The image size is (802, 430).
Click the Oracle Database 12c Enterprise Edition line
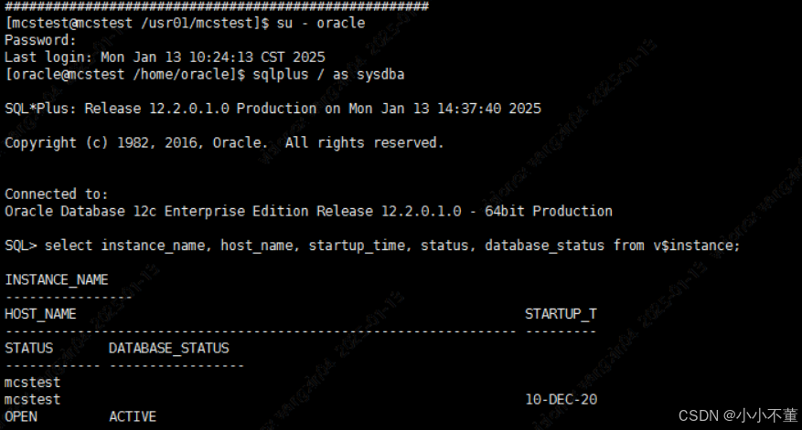point(308,212)
